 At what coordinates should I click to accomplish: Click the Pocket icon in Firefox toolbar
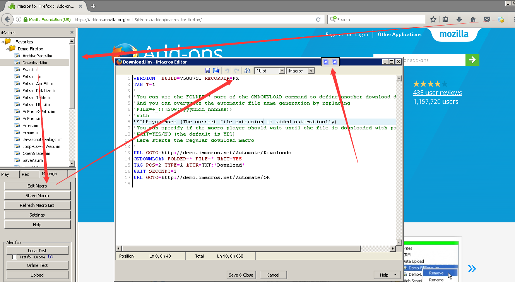pos(487,19)
